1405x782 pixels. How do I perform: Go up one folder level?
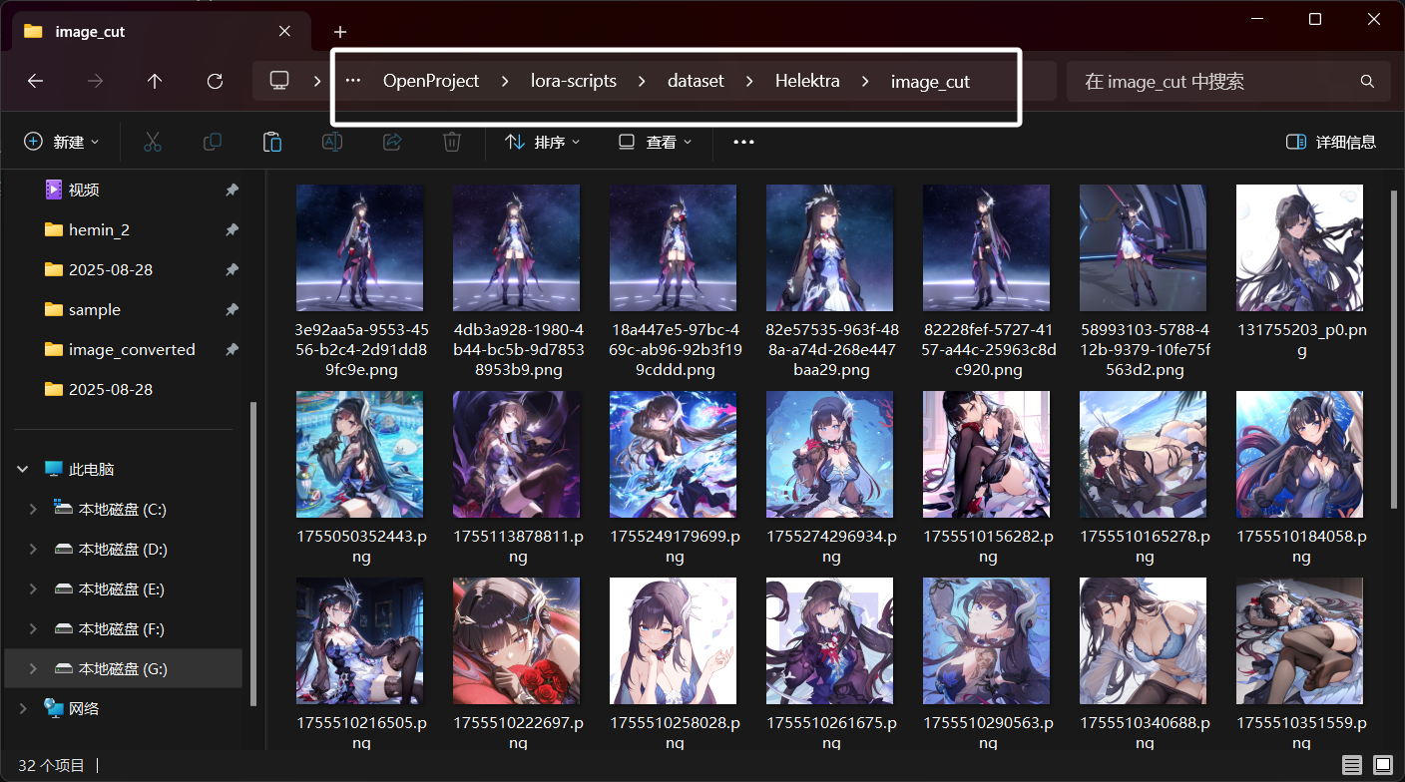(155, 82)
